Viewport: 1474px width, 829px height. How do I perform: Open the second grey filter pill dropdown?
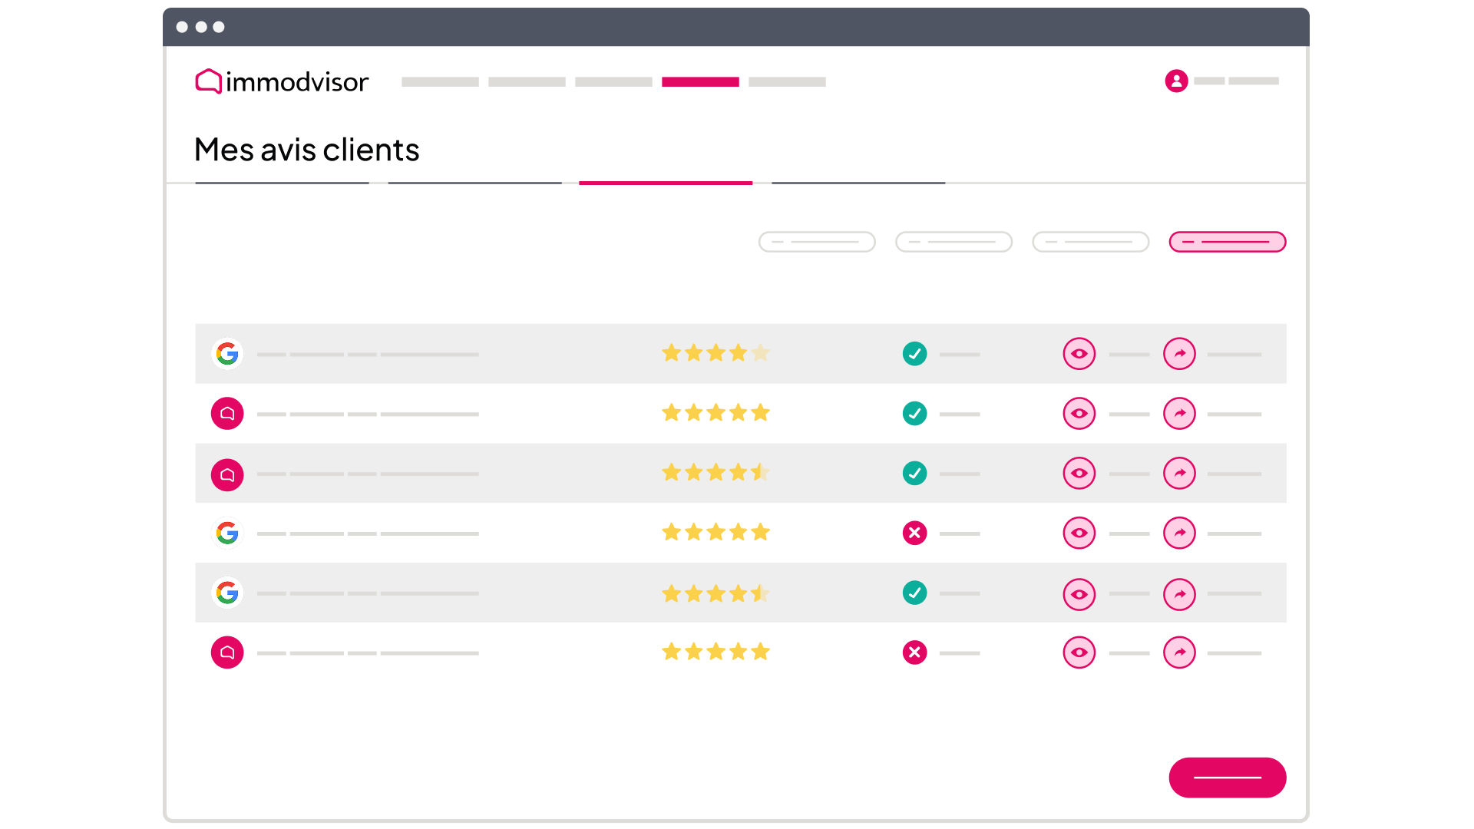point(953,242)
